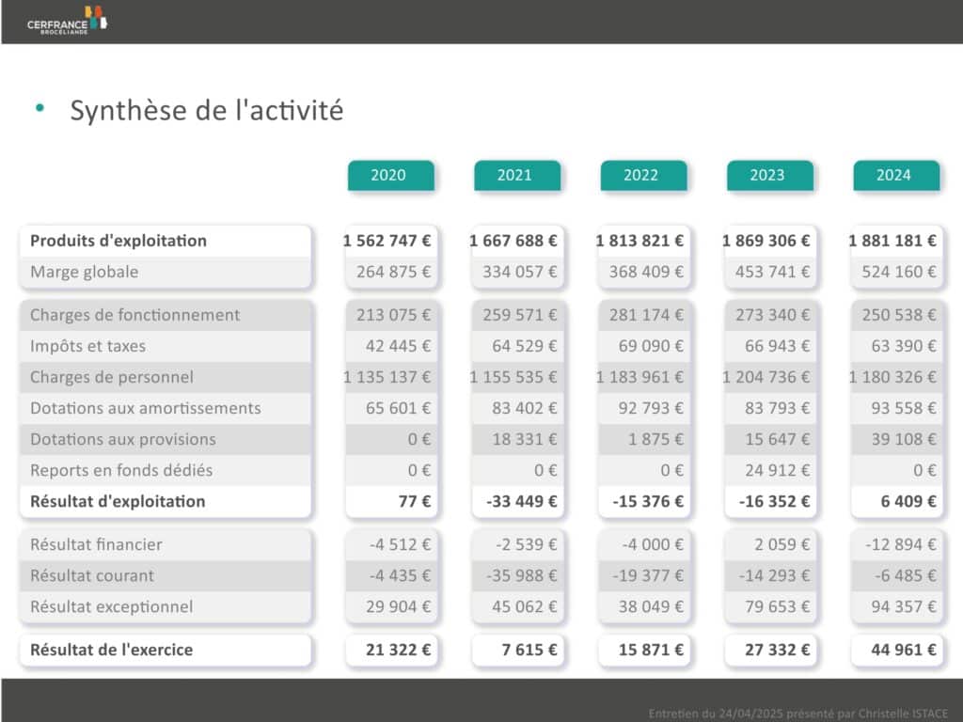Click the 'Charges de personnel' row label
This screenshot has height=722, width=963.
112,377
